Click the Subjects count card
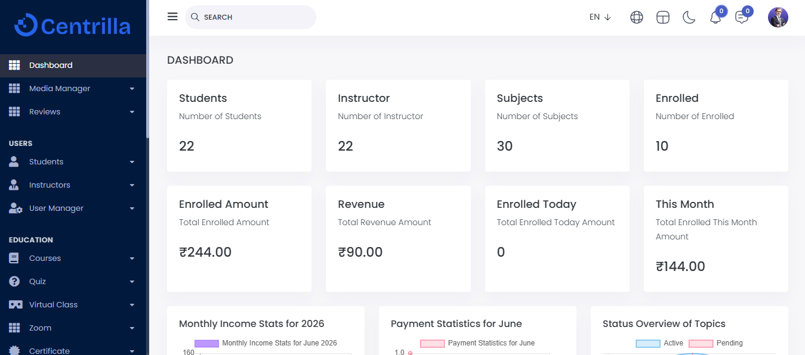Viewport: 805px width, 355px height. click(557, 126)
